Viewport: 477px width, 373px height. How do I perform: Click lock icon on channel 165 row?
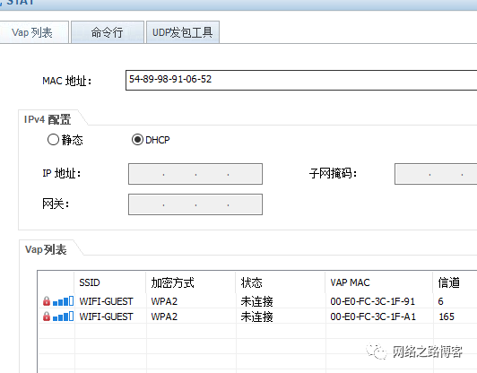pos(47,317)
